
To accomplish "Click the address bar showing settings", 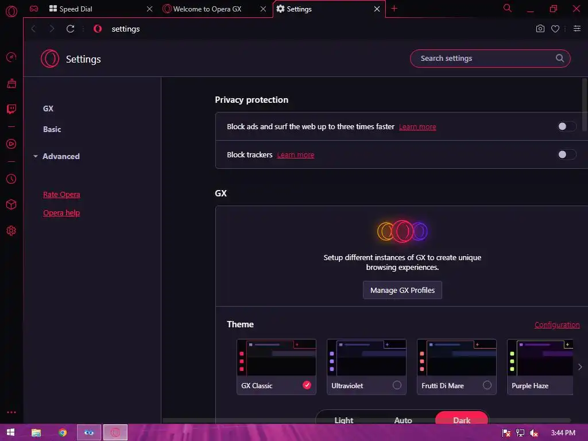I will tap(126, 29).
